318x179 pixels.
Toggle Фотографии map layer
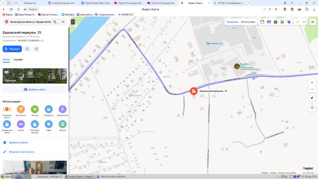pos(248,22)
